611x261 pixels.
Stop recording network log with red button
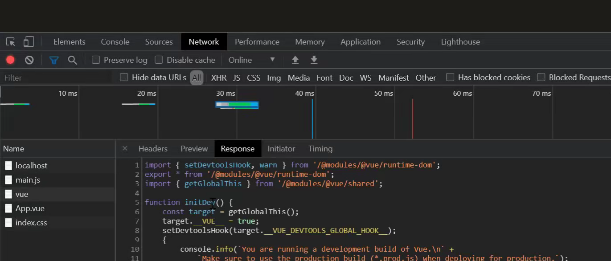click(x=10, y=60)
